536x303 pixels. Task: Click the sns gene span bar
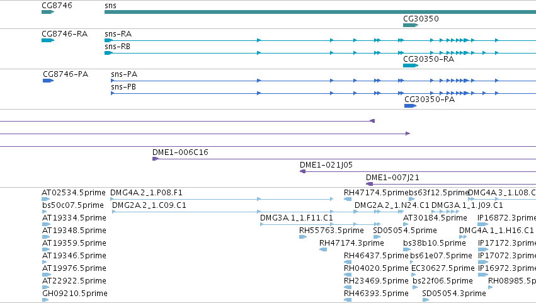tap(321, 12)
